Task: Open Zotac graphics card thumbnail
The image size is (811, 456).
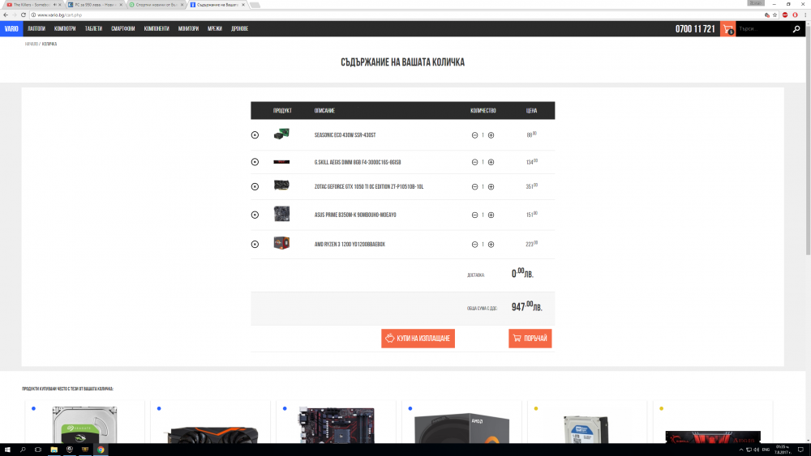Action: point(281,185)
